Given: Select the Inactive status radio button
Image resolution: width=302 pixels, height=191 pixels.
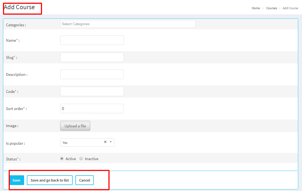Looking at the screenshot, I should (81, 159).
